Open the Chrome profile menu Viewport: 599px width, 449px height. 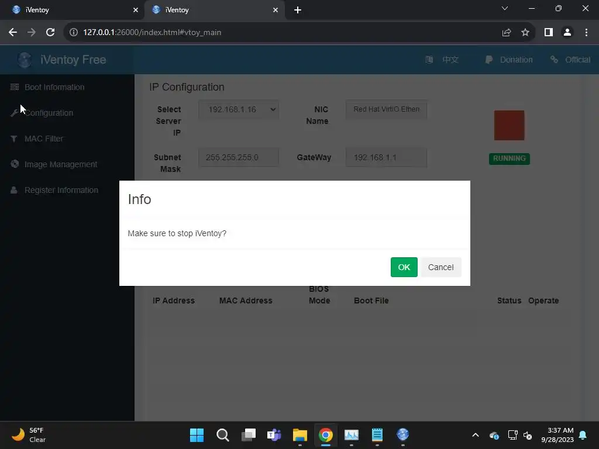(567, 33)
